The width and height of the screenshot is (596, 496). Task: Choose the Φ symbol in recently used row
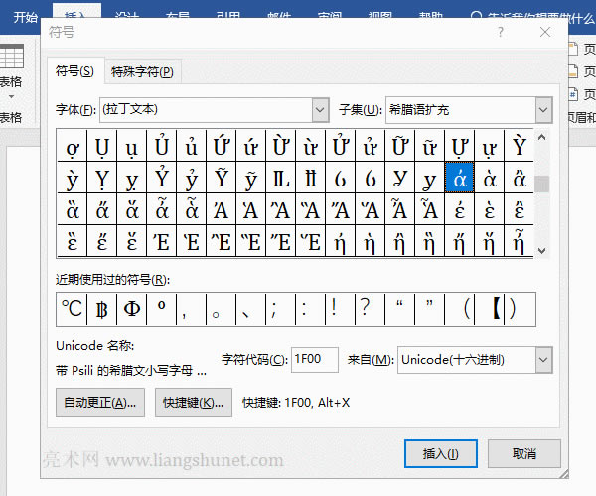click(132, 310)
